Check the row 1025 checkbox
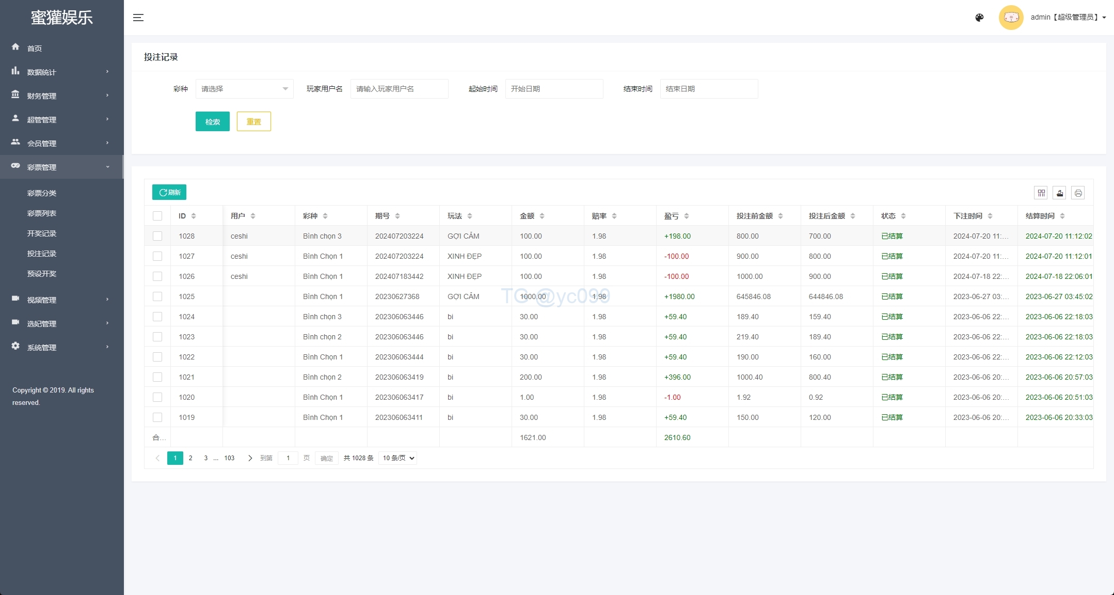 coord(157,296)
